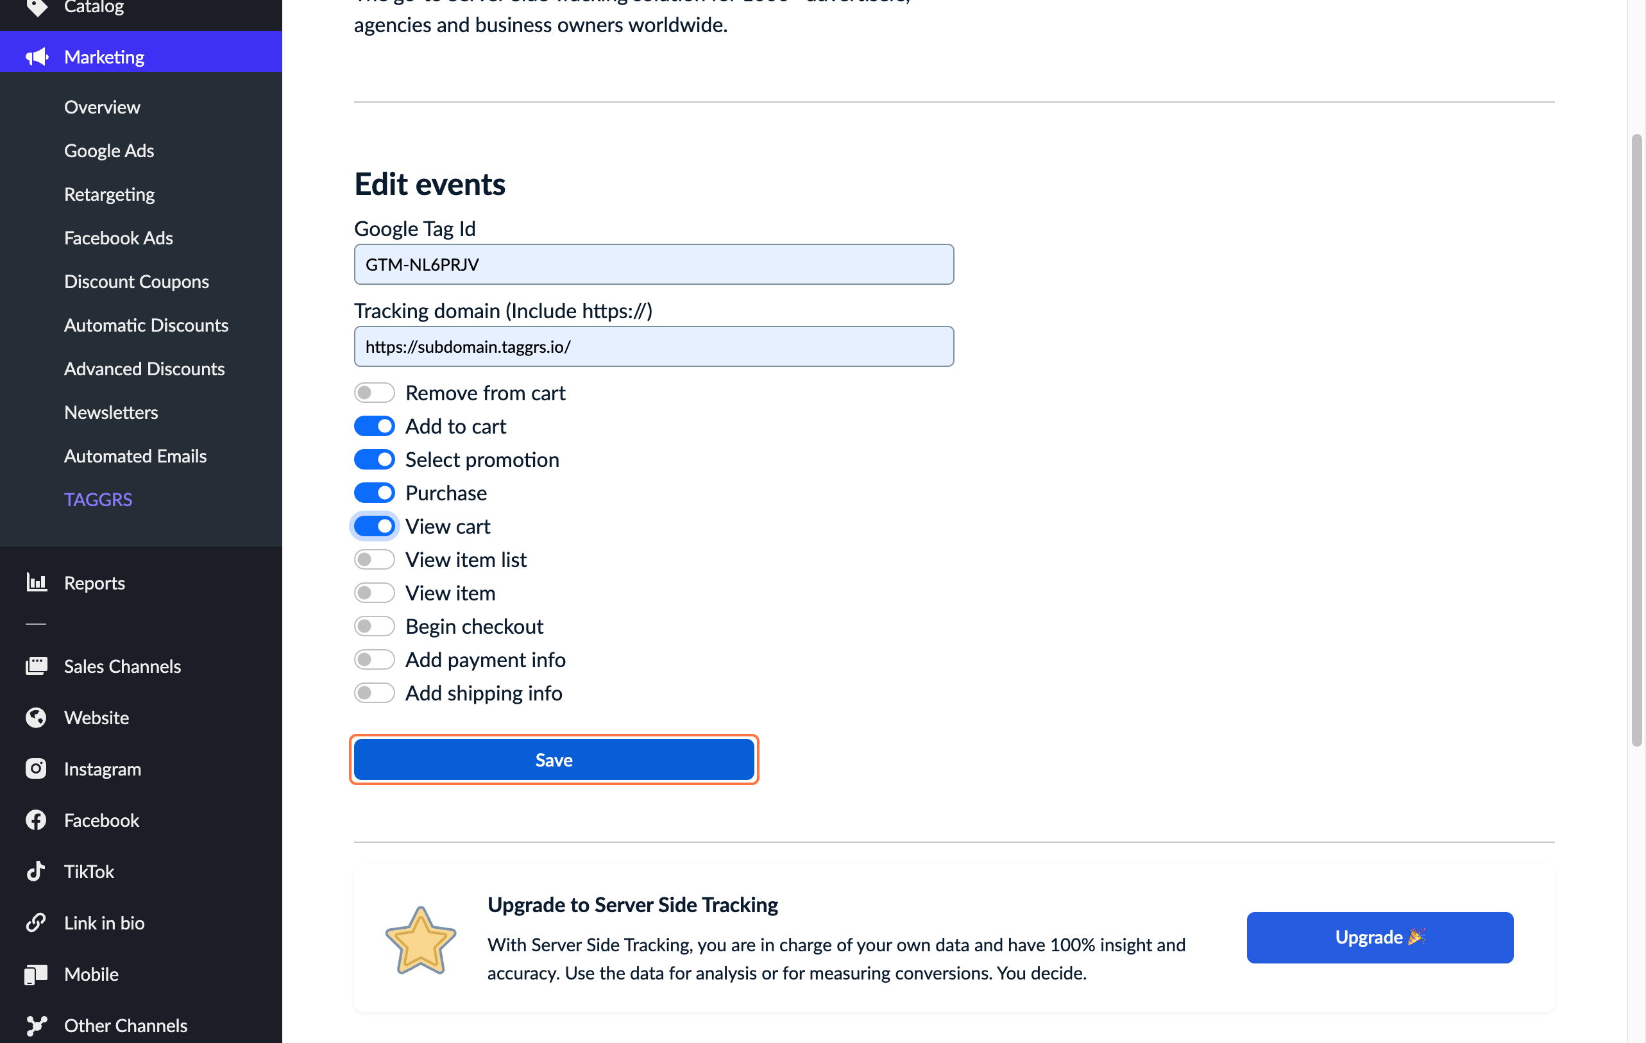This screenshot has width=1646, height=1043.
Task: Select the Facebook Ads menu item
Action: coord(119,237)
